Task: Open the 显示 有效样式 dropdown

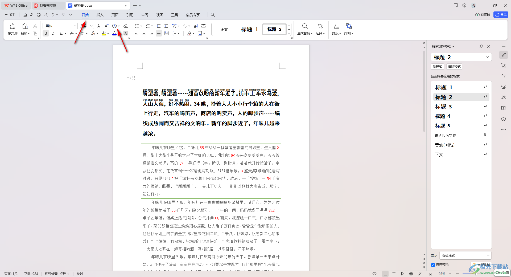Action: click(465, 255)
